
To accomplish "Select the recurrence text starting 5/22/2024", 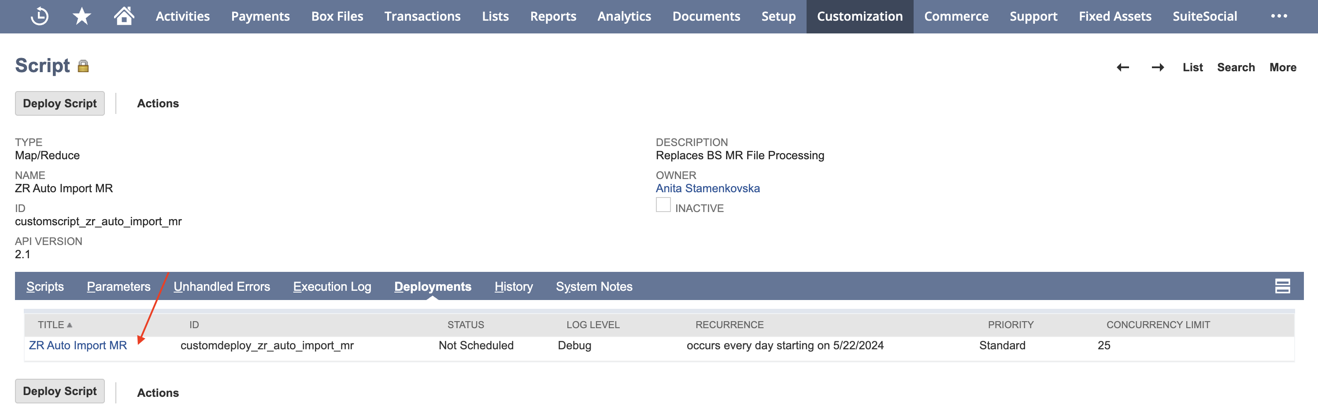I will (x=785, y=346).
